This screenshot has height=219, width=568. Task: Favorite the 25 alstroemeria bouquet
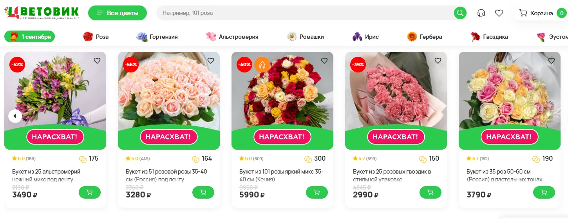click(97, 61)
